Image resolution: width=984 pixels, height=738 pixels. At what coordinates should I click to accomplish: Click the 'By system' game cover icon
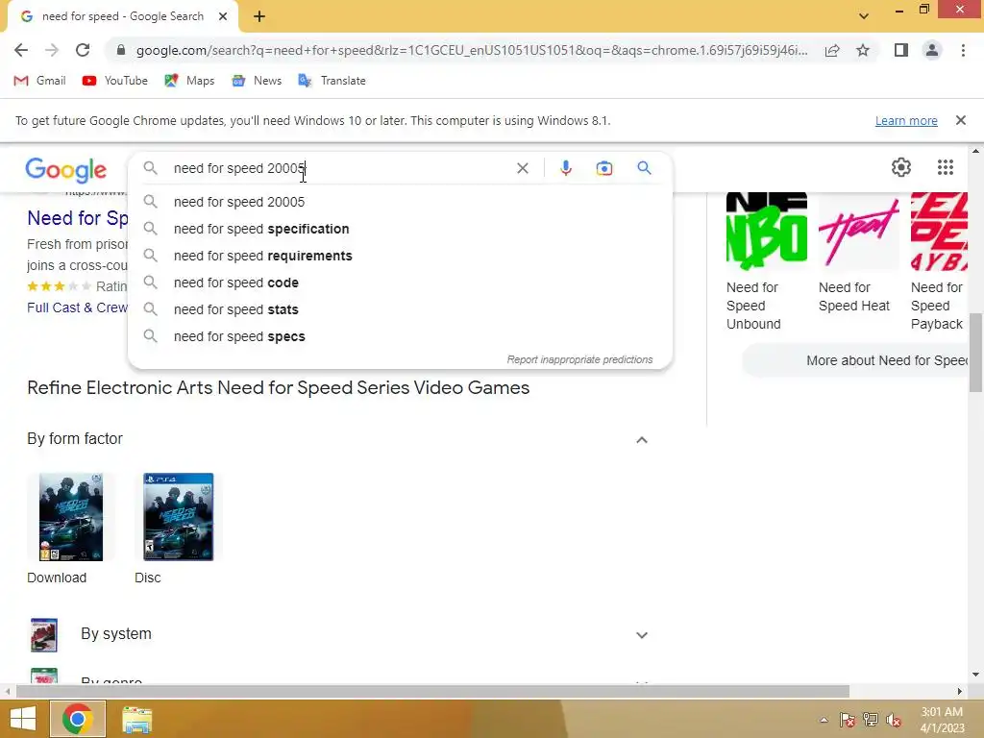(44, 635)
